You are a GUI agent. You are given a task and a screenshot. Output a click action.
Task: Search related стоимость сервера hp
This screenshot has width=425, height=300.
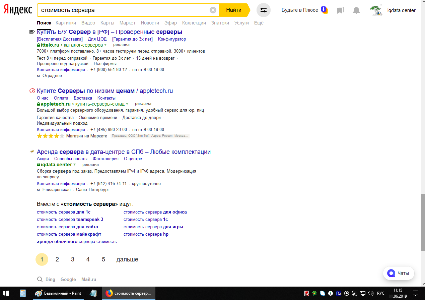point(146,234)
